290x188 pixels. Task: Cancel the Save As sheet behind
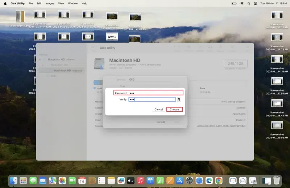pyautogui.click(x=161, y=122)
